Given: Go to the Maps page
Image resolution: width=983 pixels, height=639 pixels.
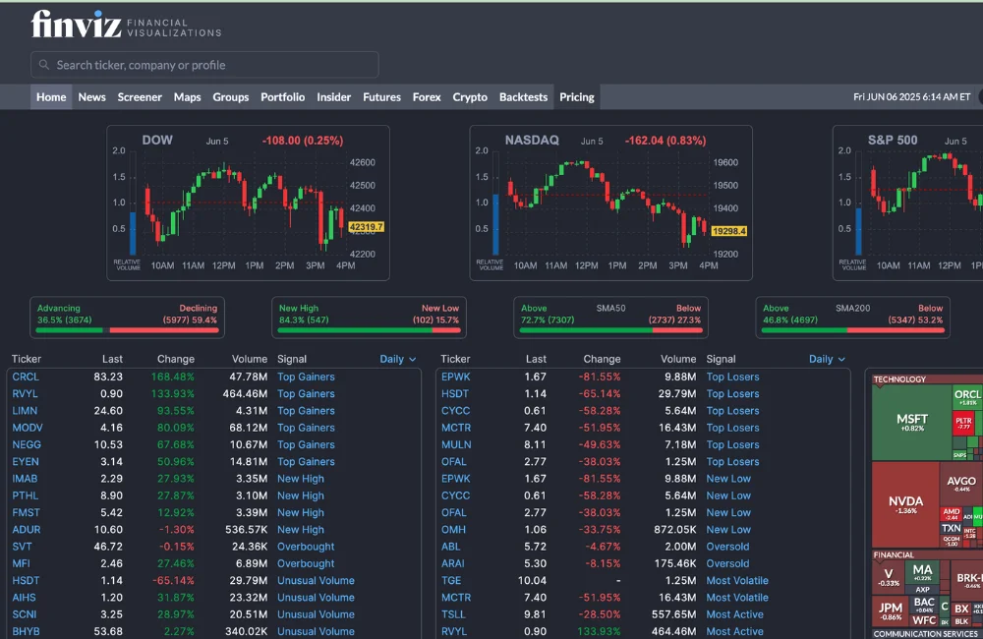Looking at the screenshot, I should click(187, 97).
